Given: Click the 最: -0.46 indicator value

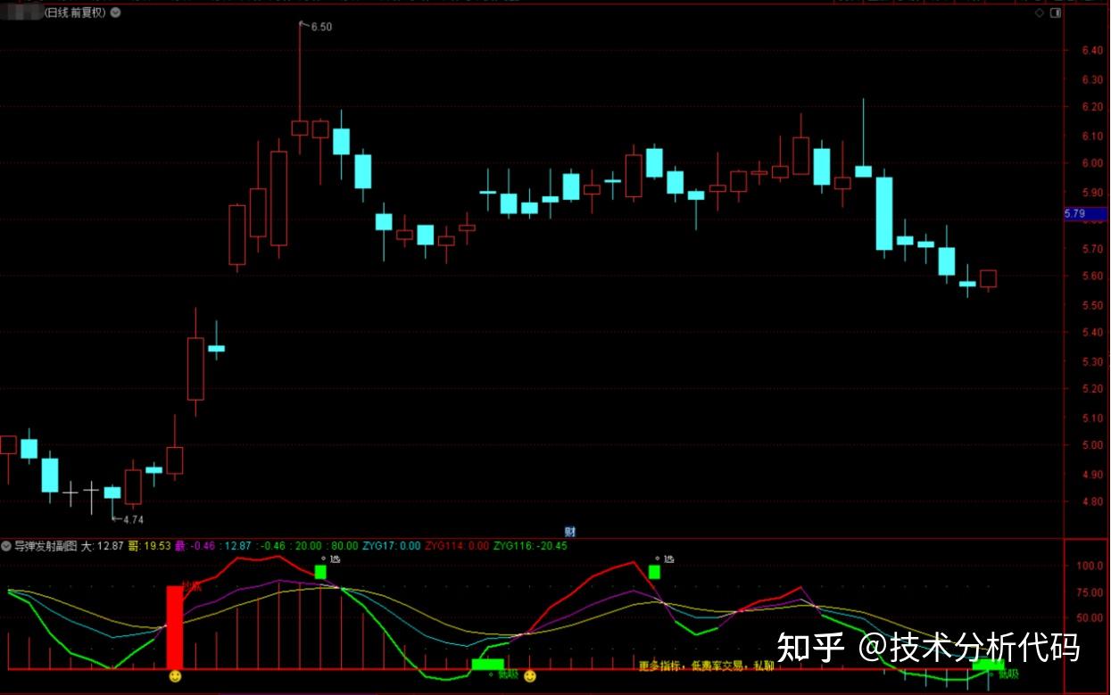Looking at the screenshot, I should click(196, 545).
